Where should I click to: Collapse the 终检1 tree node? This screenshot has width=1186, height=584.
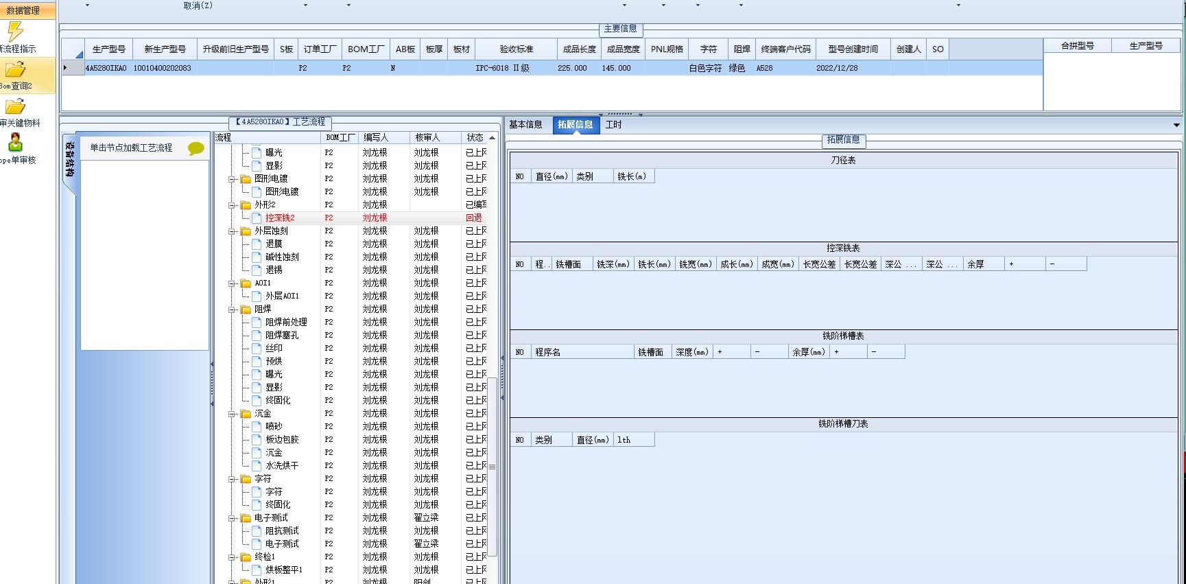point(232,557)
